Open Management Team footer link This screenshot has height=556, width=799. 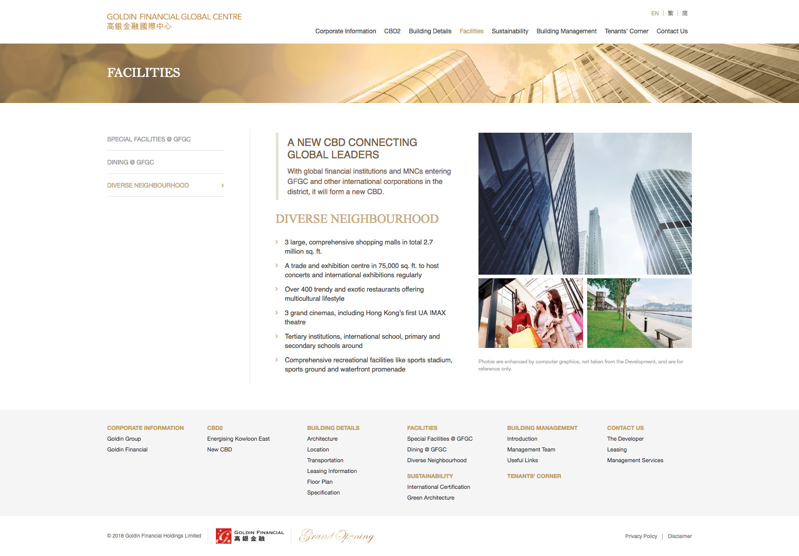[531, 450]
